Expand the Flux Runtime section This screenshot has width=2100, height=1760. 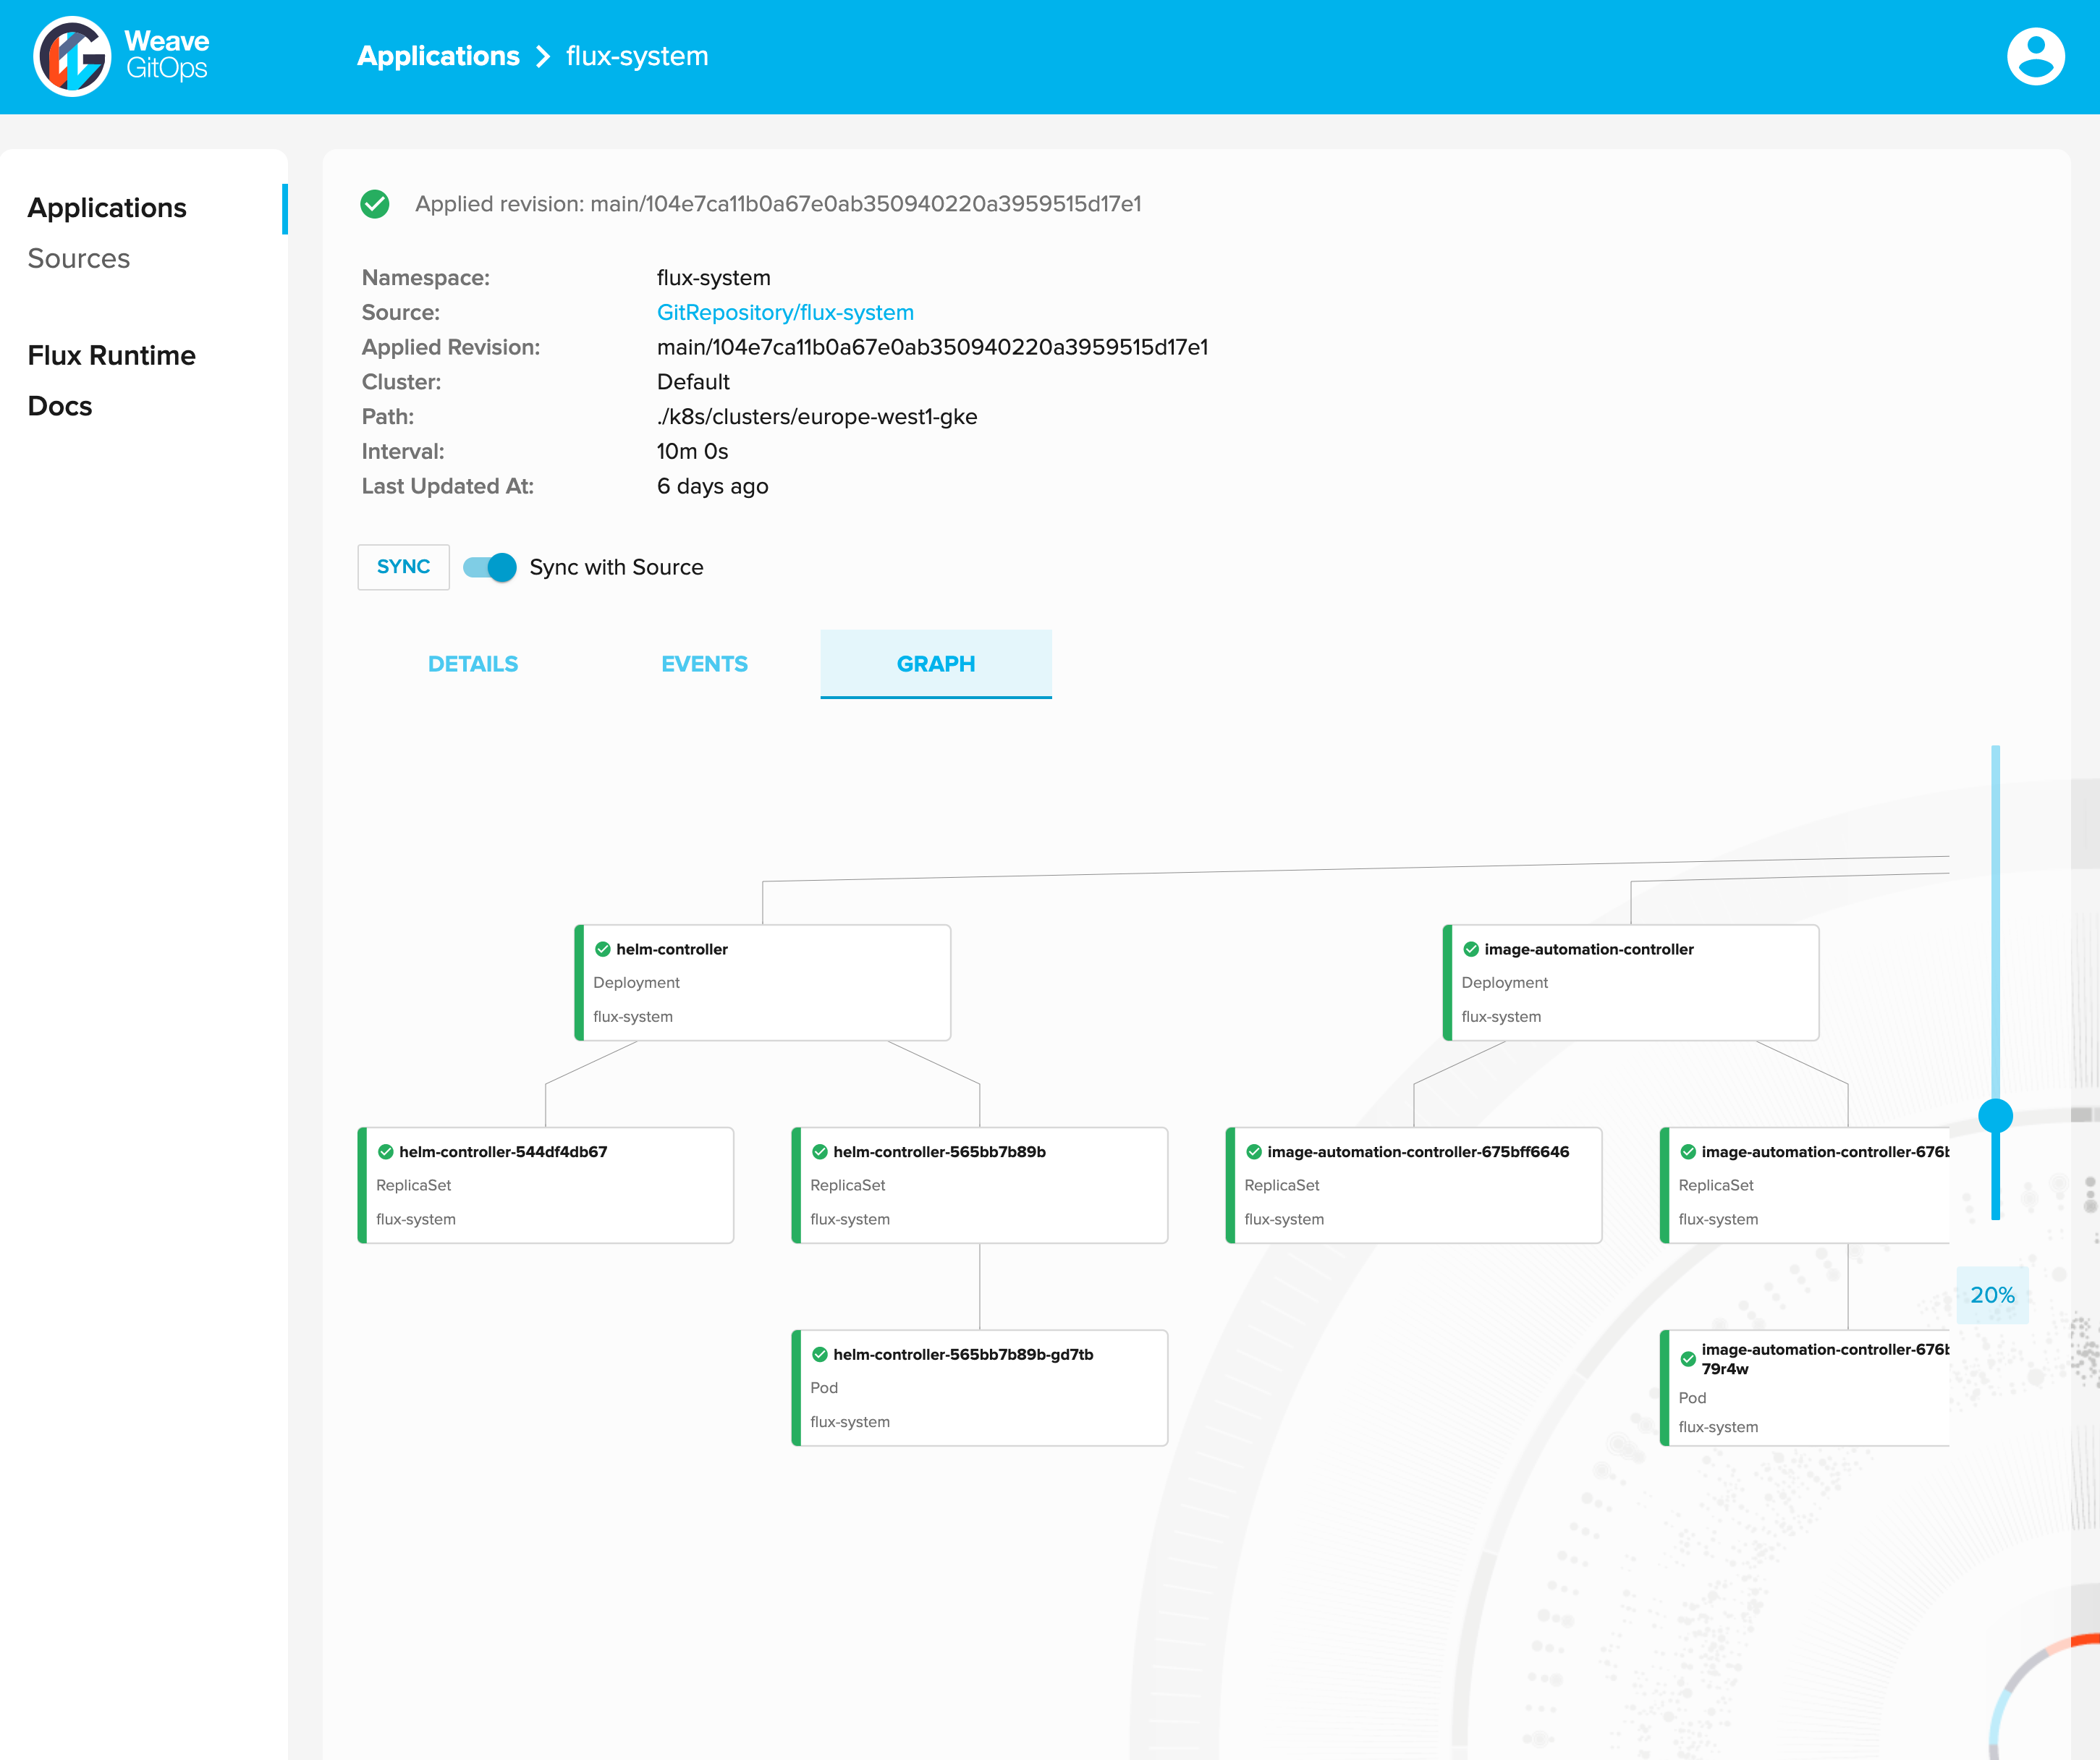pos(110,356)
